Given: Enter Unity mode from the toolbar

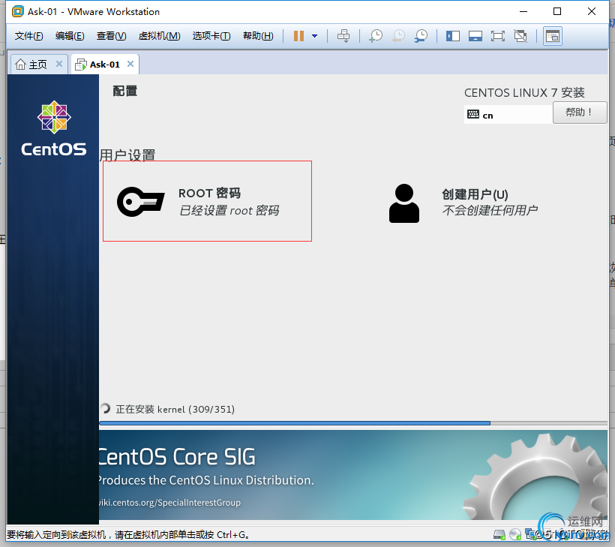Looking at the screenshot, I should point(520,36).
